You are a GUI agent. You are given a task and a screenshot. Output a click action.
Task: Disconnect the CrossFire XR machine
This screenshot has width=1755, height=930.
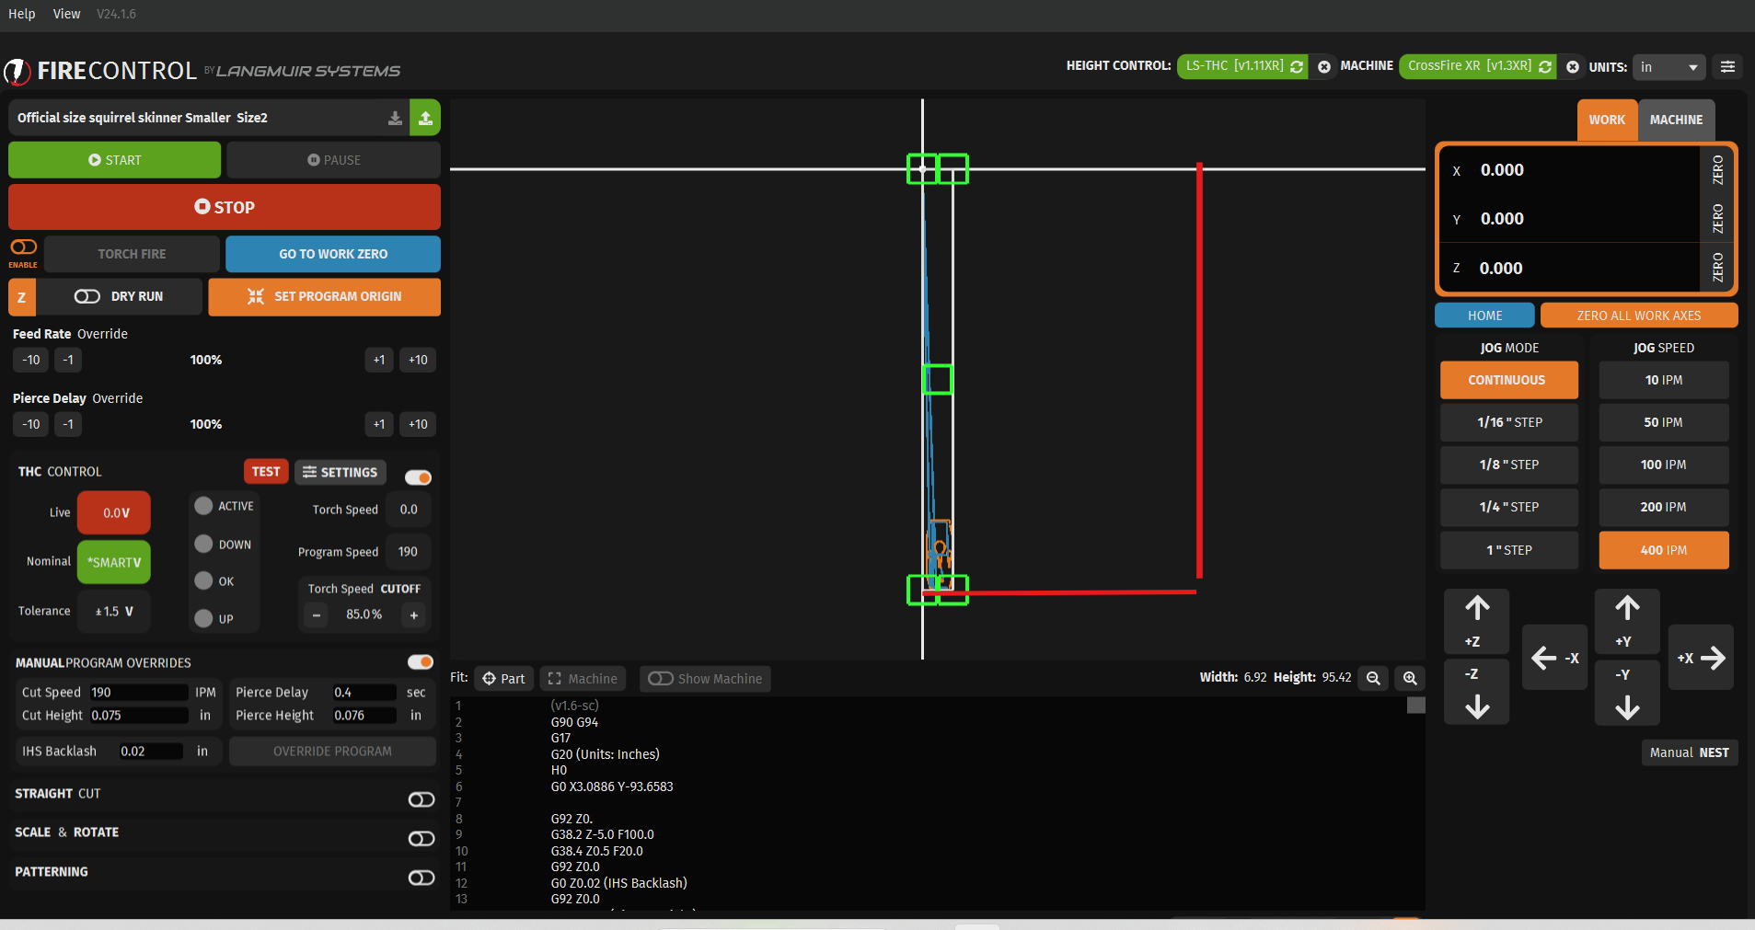click(x=1572, y=66)
